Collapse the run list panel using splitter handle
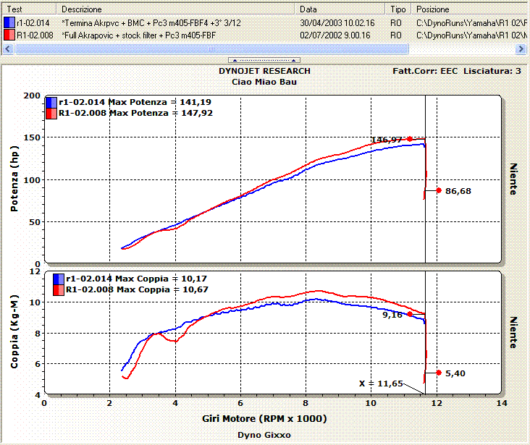The width and height of the screenshot is (530, 445). click(x=264, y=59)
